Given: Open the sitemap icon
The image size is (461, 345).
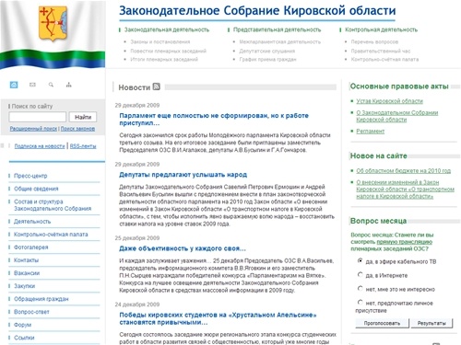Looking at the screenshot, I should point(69,85).
